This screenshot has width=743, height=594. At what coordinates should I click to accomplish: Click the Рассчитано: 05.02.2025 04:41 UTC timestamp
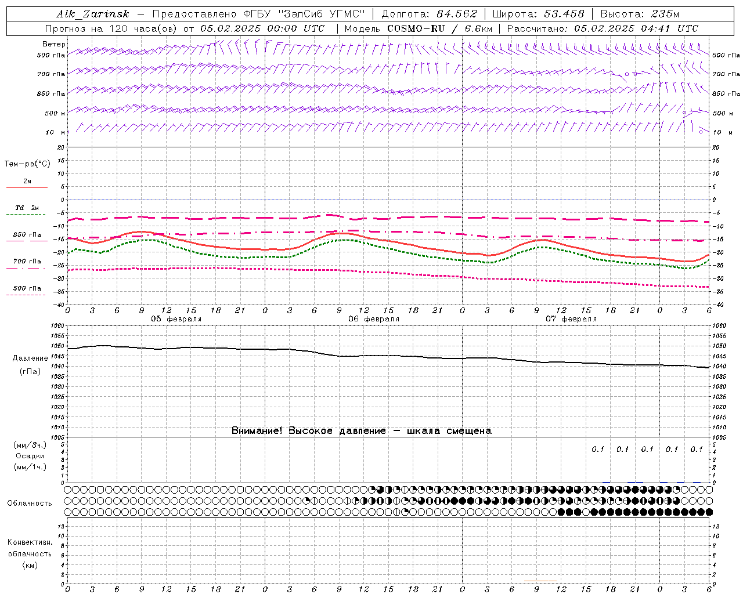[x=603, y=28]
